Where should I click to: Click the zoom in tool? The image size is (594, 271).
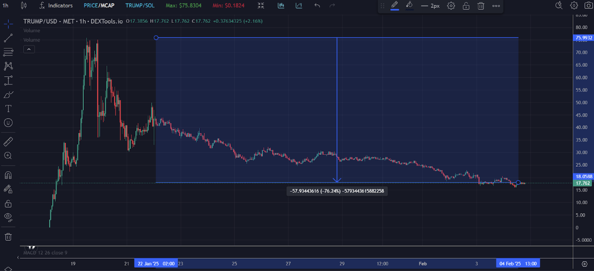(8, 156)
